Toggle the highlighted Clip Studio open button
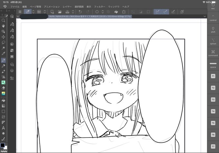This screenshot has height=153, width=219. pyautogui.click(x=27, y=12)
